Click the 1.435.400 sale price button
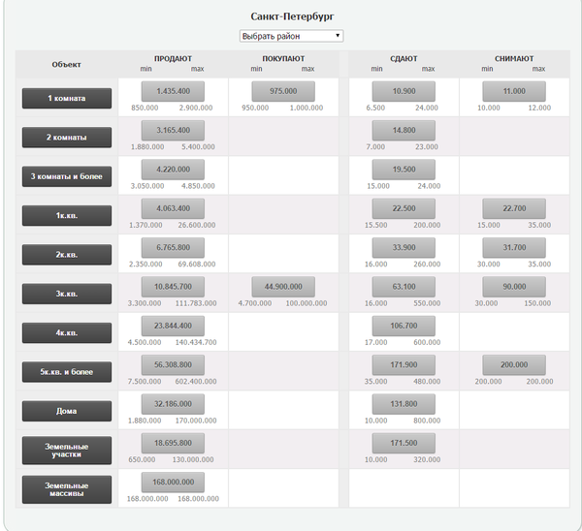The height and width of the screenshot is (531, 582). (x=173, y=91)
